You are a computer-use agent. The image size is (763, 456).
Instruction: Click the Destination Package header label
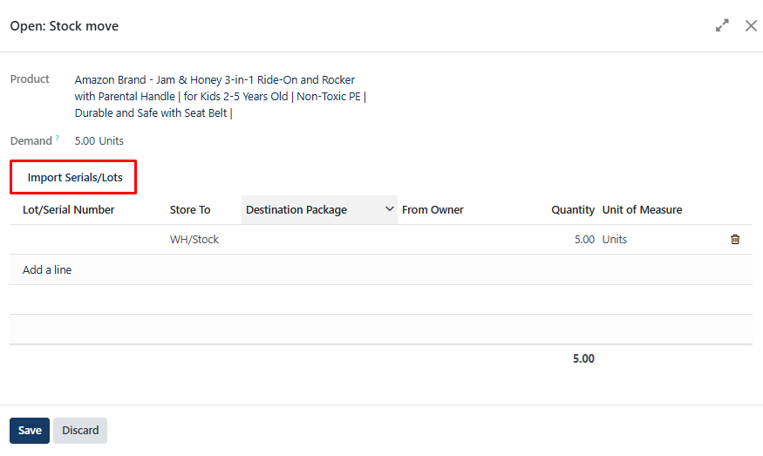coord(296,210)
